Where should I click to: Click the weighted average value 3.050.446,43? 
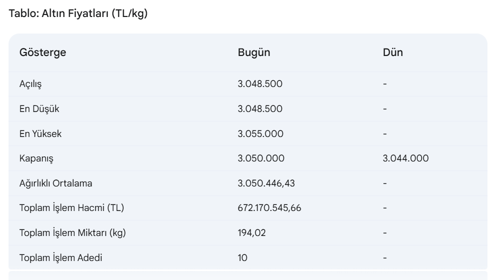point(266,183)
